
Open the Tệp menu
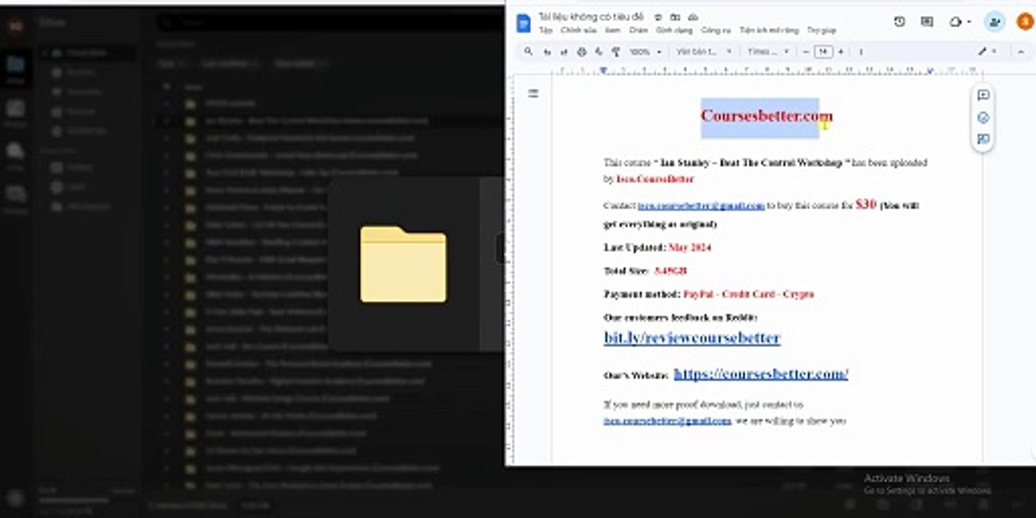coord(546,31)
